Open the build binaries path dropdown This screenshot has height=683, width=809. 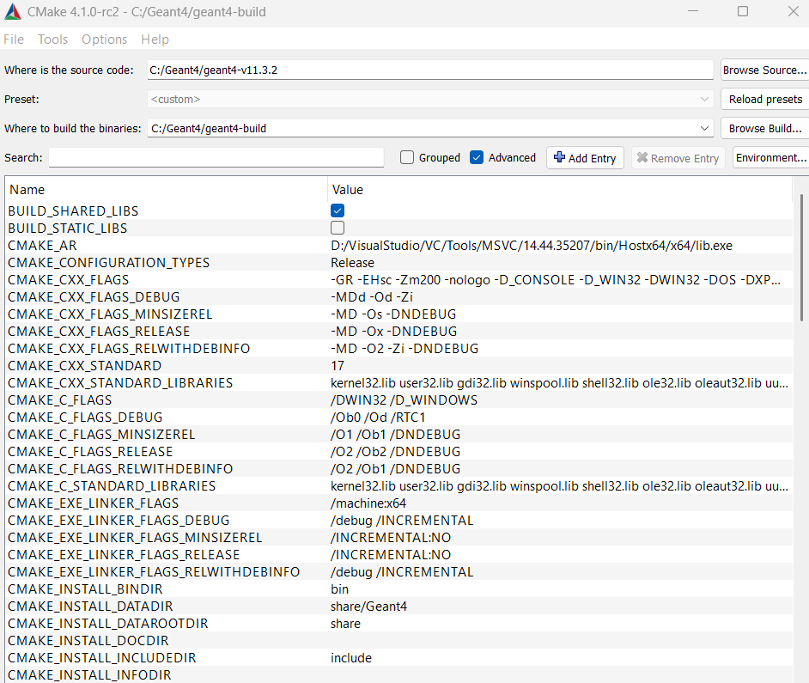[704, 128]
